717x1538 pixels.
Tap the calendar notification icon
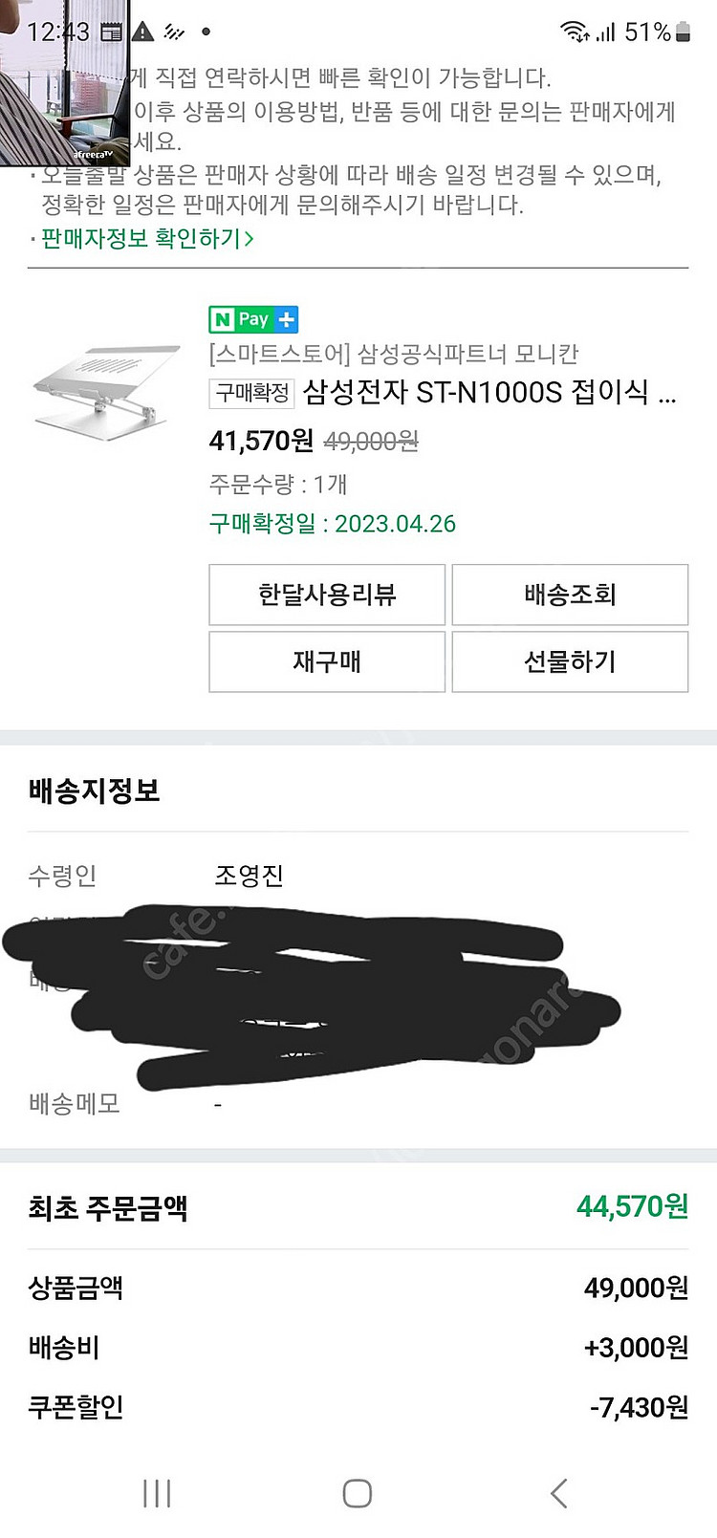pyautogui.click(x=112, y=32)
